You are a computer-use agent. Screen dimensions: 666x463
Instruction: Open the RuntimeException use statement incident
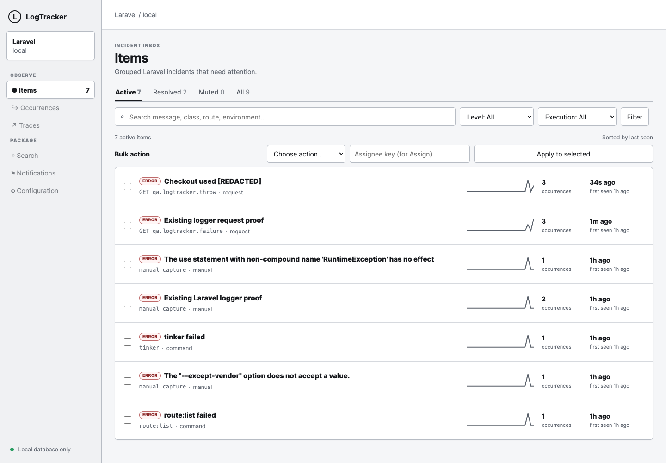point(299,259)
